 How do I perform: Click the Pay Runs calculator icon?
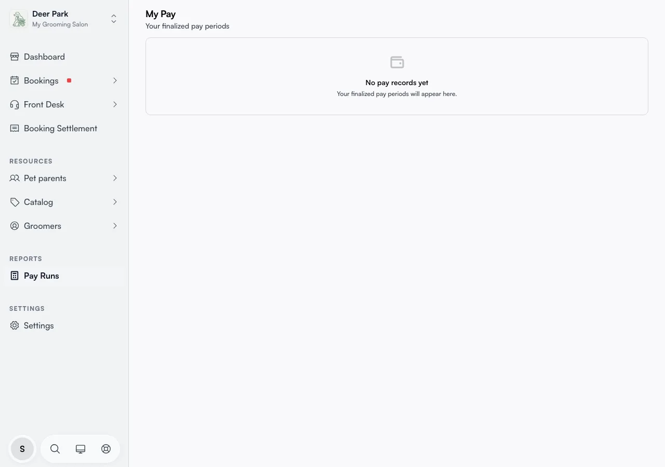click(x=15, y=276)
